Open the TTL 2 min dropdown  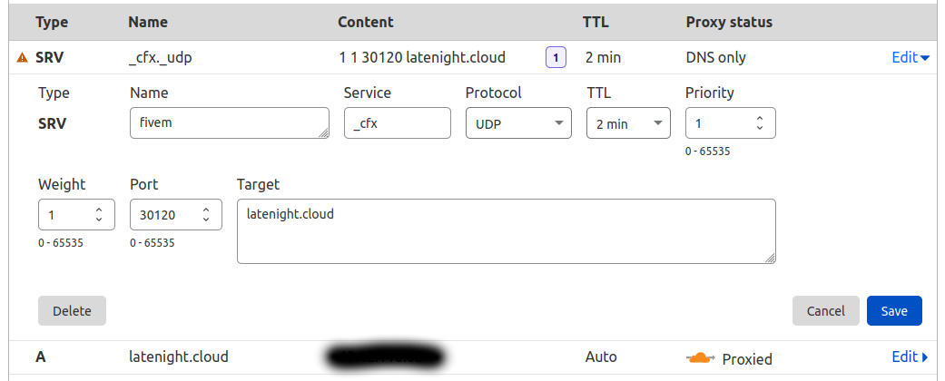[x=627, y=123]
